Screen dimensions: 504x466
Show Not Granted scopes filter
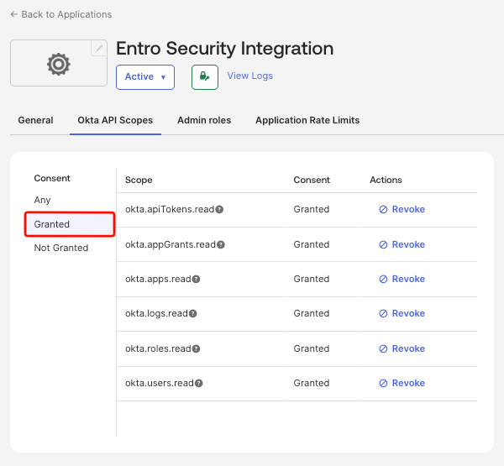61,248
